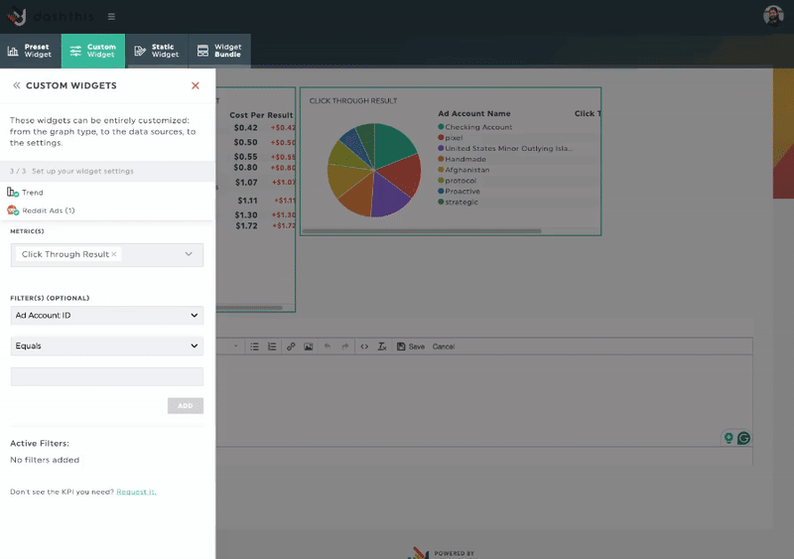The image size is (794, 559).
Task: Click the clear formatting icon in editor
Action: (381, 347)
